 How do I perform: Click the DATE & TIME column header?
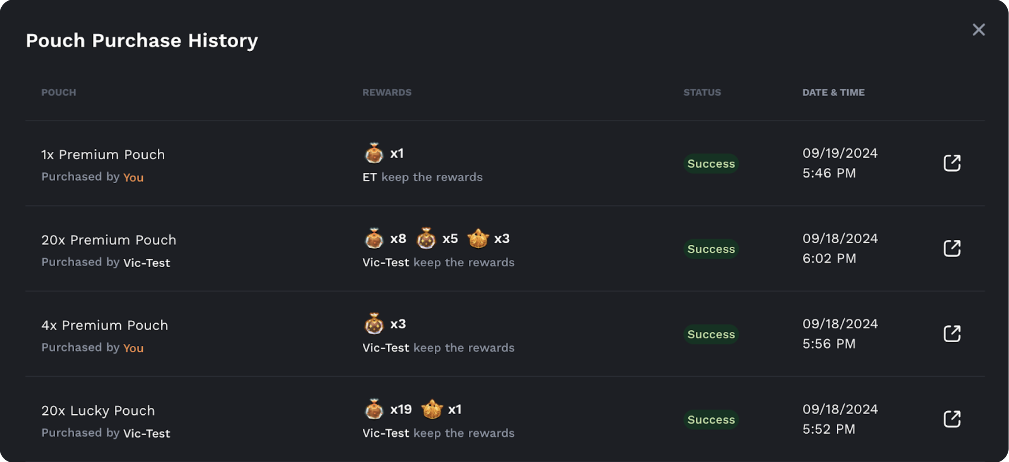coord(833,92)
